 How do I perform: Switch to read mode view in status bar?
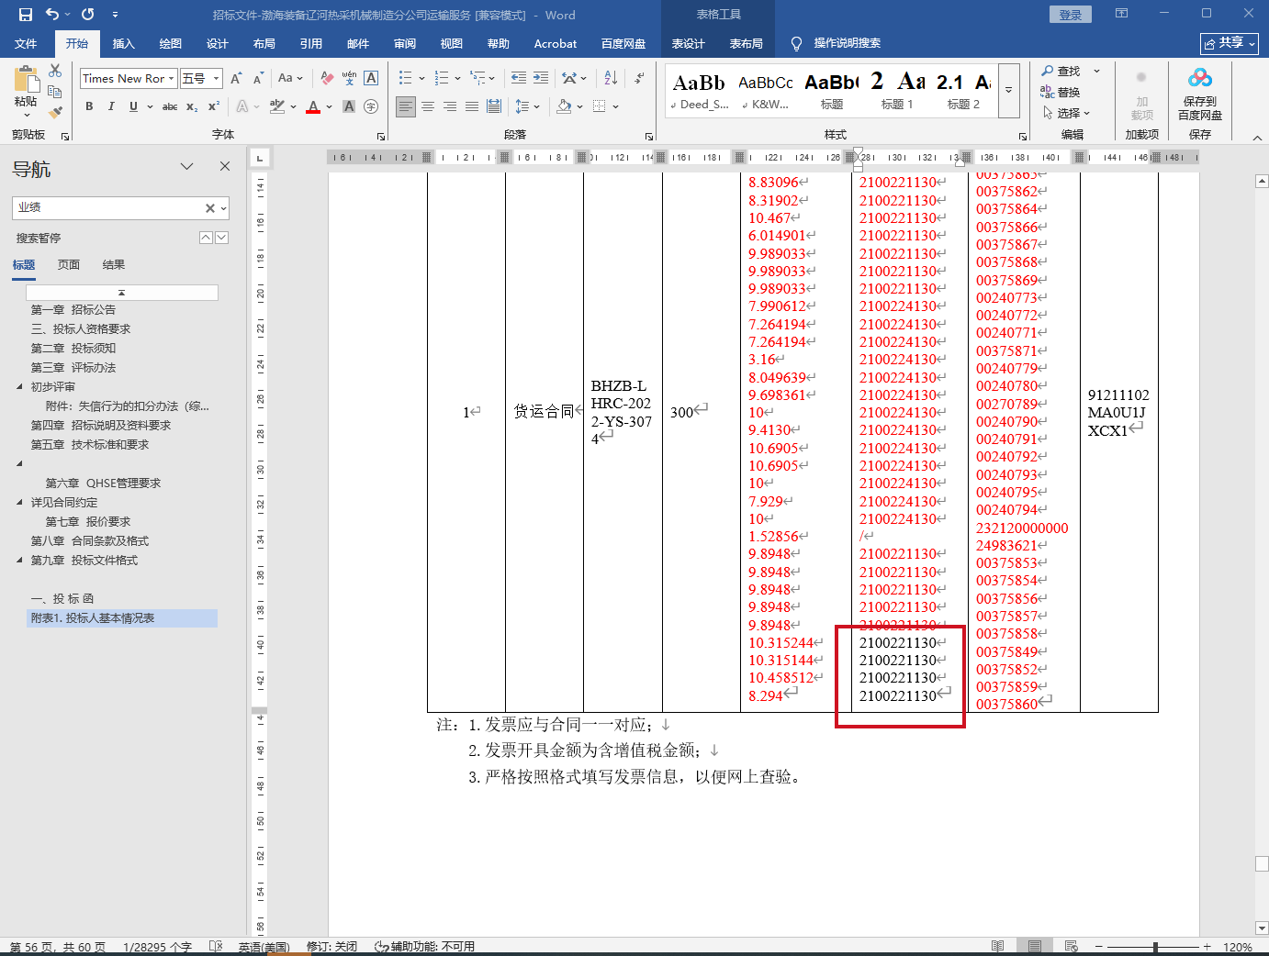coord(998,947)
